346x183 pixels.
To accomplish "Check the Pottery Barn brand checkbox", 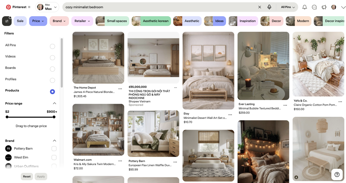I will click(x=54, y=149).
